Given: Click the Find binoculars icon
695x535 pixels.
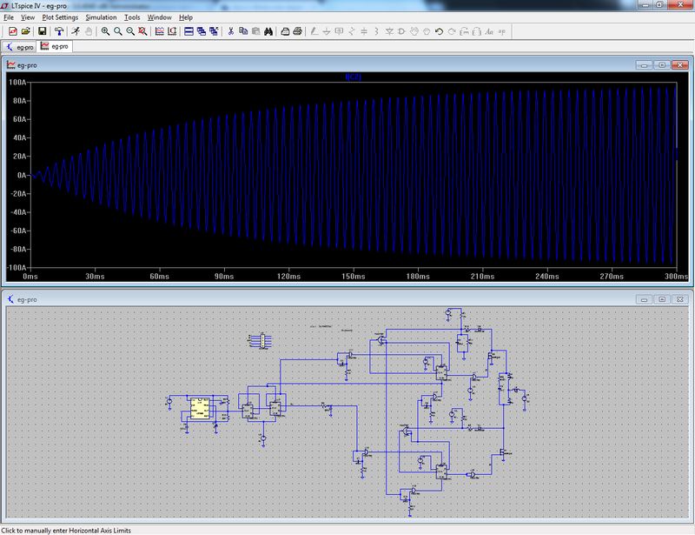Looking at the screenshot, I should pos(268,31).
